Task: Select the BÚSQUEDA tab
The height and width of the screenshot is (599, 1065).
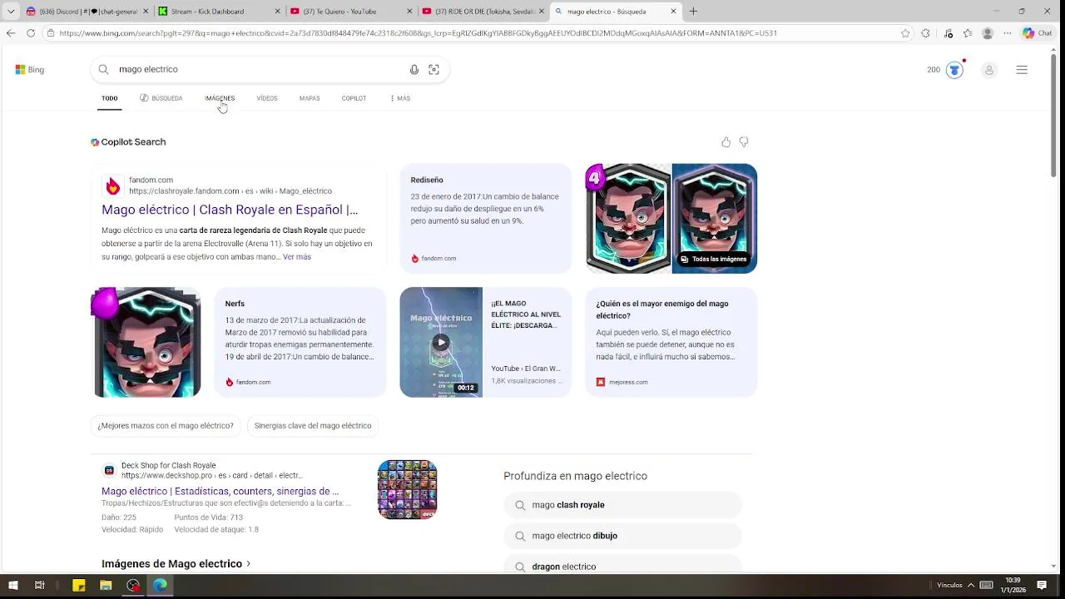Action: pyautogui.click(x=161, y=98)
